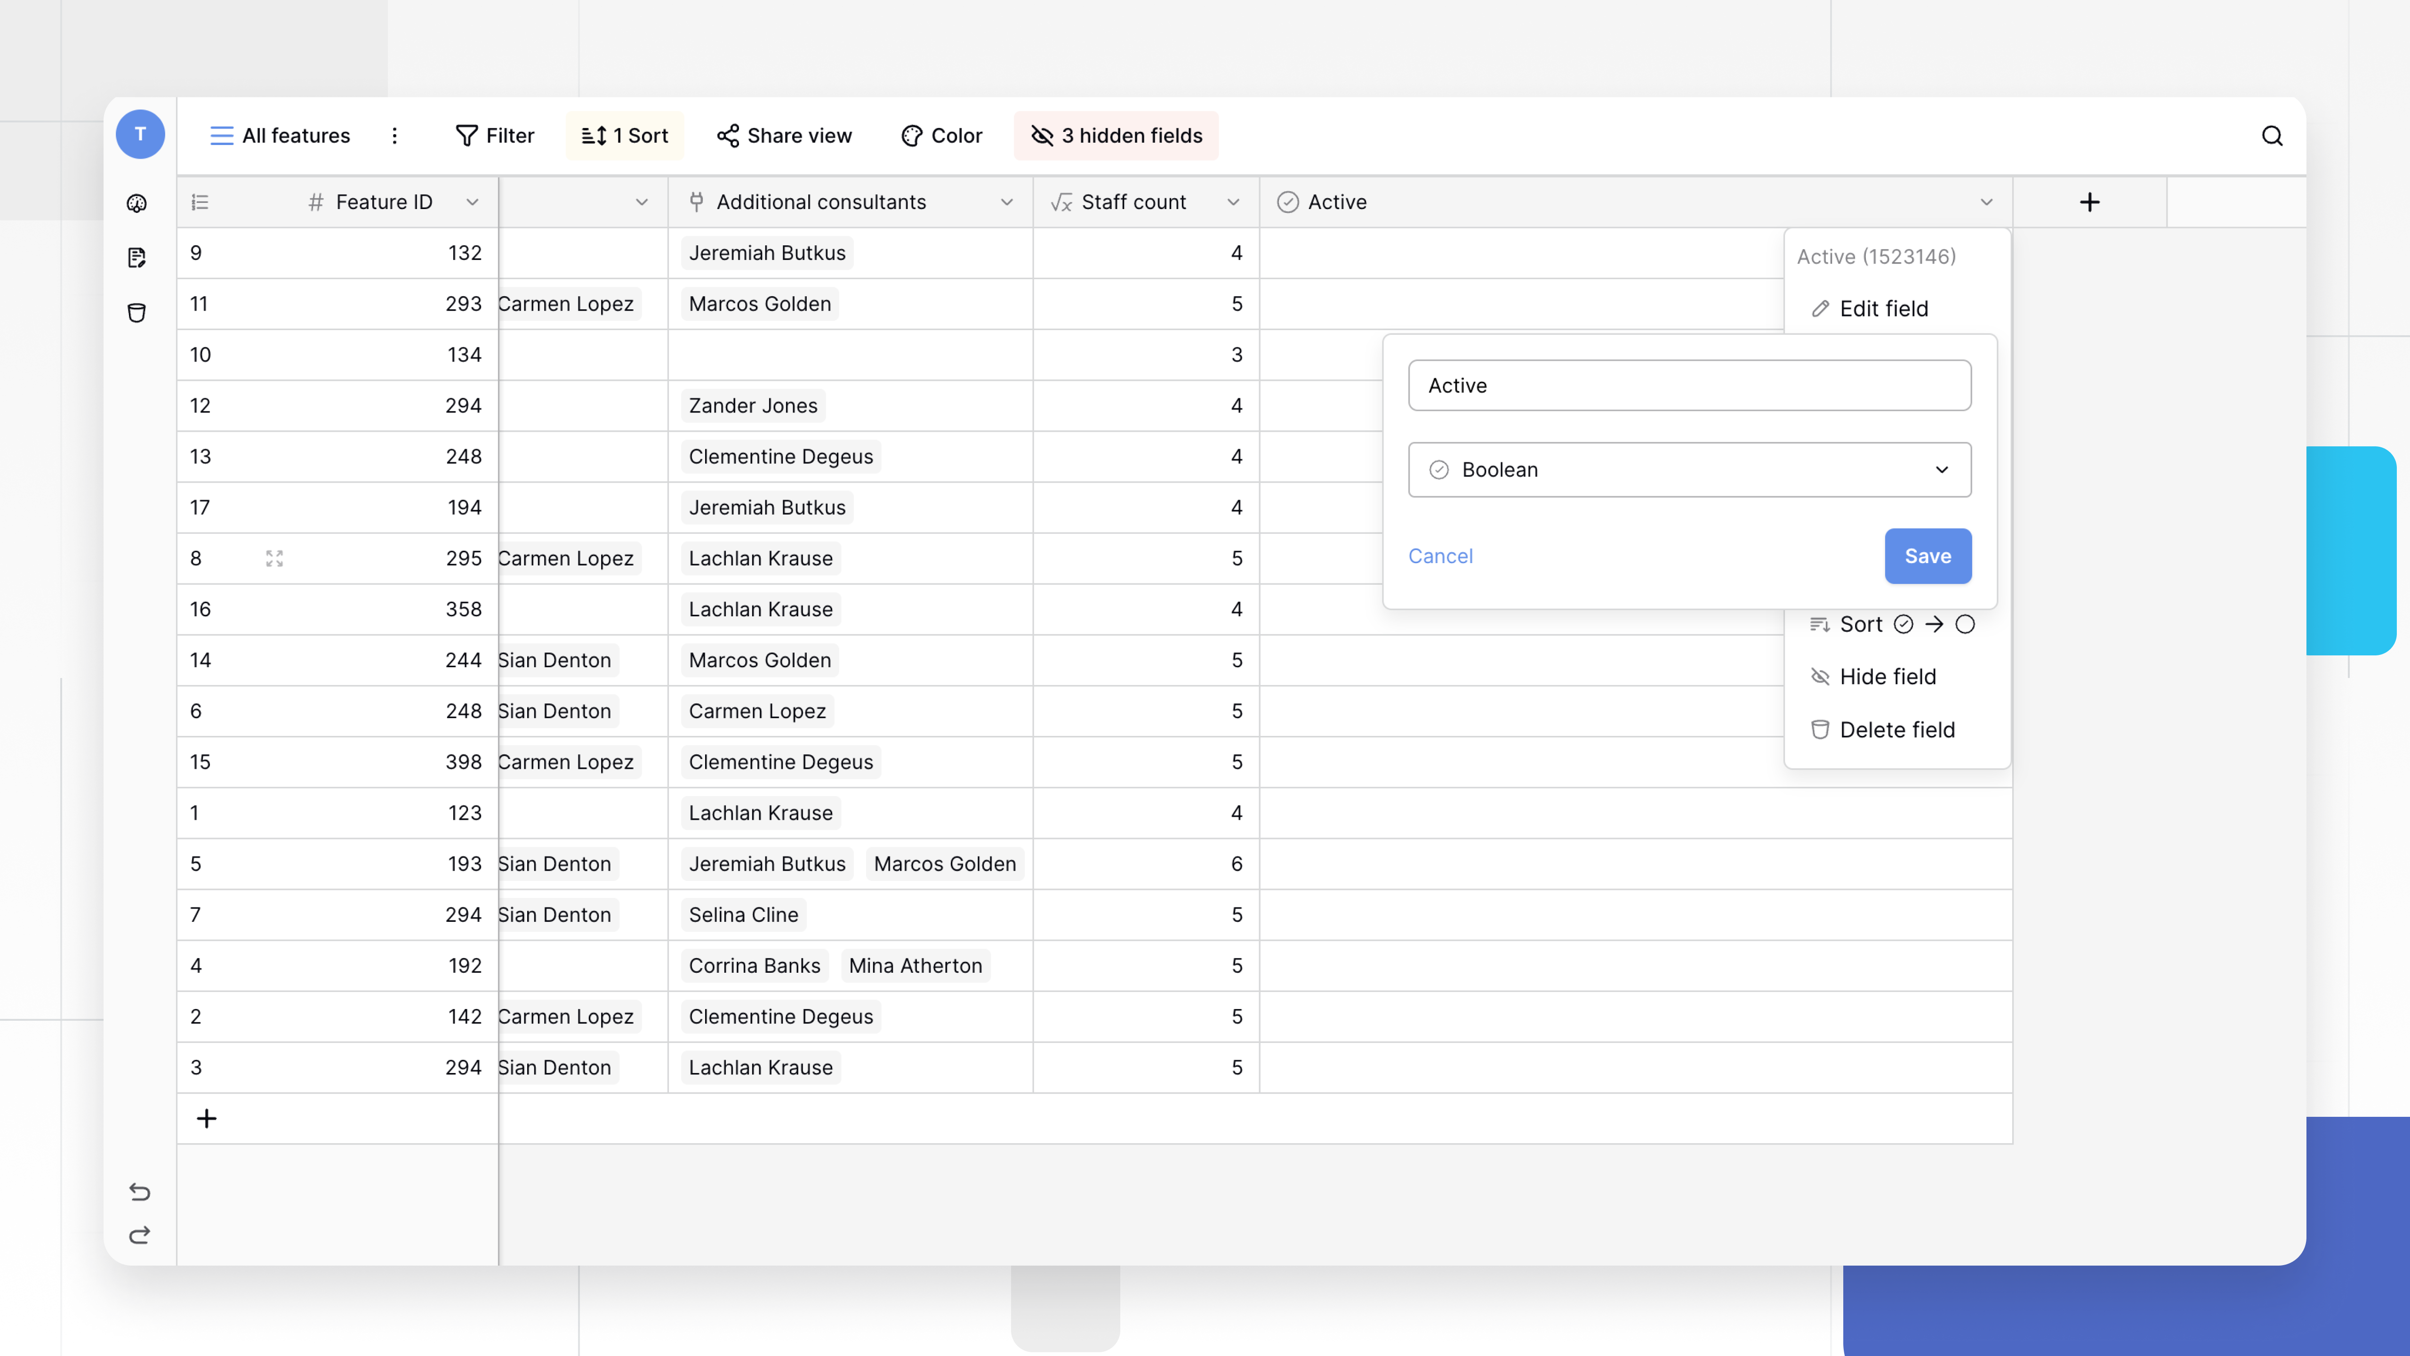Open the dashboard gauge icon in sidebar
2410x1356 pixels.
tap(137, 203)
